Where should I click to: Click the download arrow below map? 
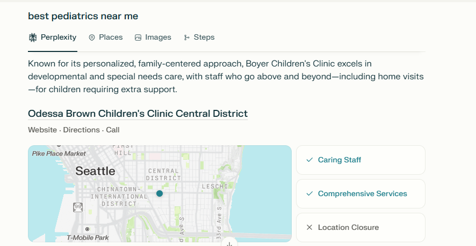(229, 243)
